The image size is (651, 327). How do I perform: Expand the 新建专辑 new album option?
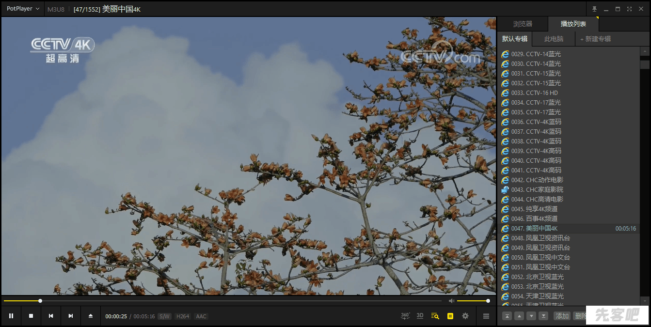point(595,39)
